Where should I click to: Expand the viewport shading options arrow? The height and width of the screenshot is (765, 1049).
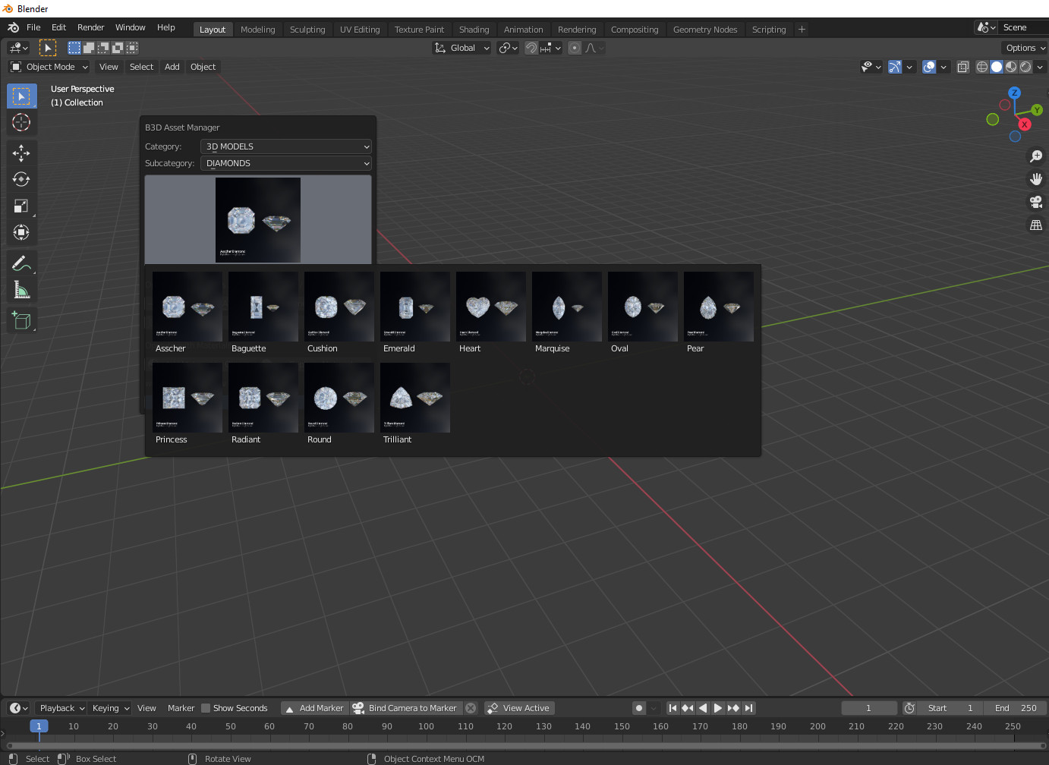1040,67
